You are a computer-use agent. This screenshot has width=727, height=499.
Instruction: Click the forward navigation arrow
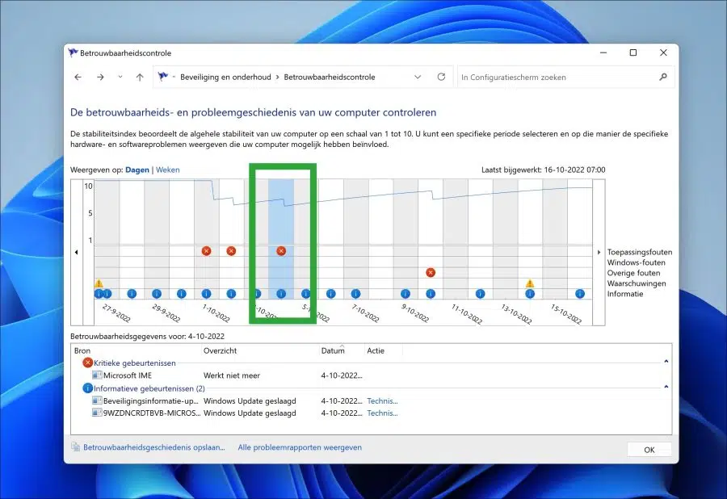tap(100, 78)
